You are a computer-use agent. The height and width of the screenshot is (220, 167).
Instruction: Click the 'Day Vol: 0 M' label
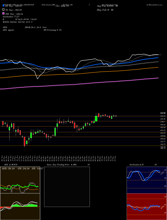[x=105, y=10]
